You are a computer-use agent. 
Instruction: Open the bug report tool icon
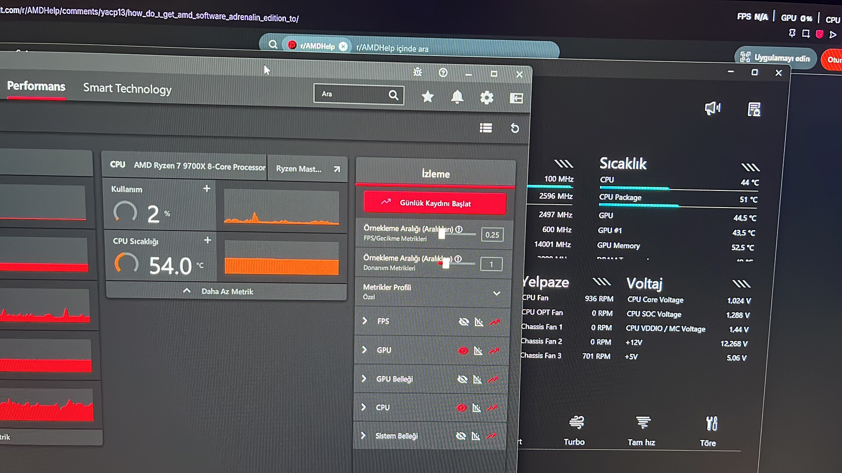pos(417,72)
